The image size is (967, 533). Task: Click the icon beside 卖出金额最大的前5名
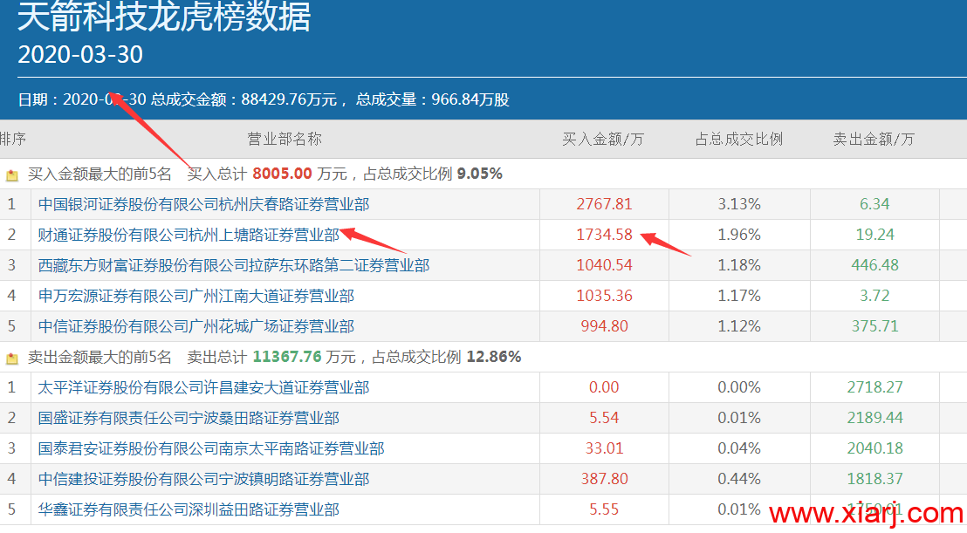(x=11, y=358)
